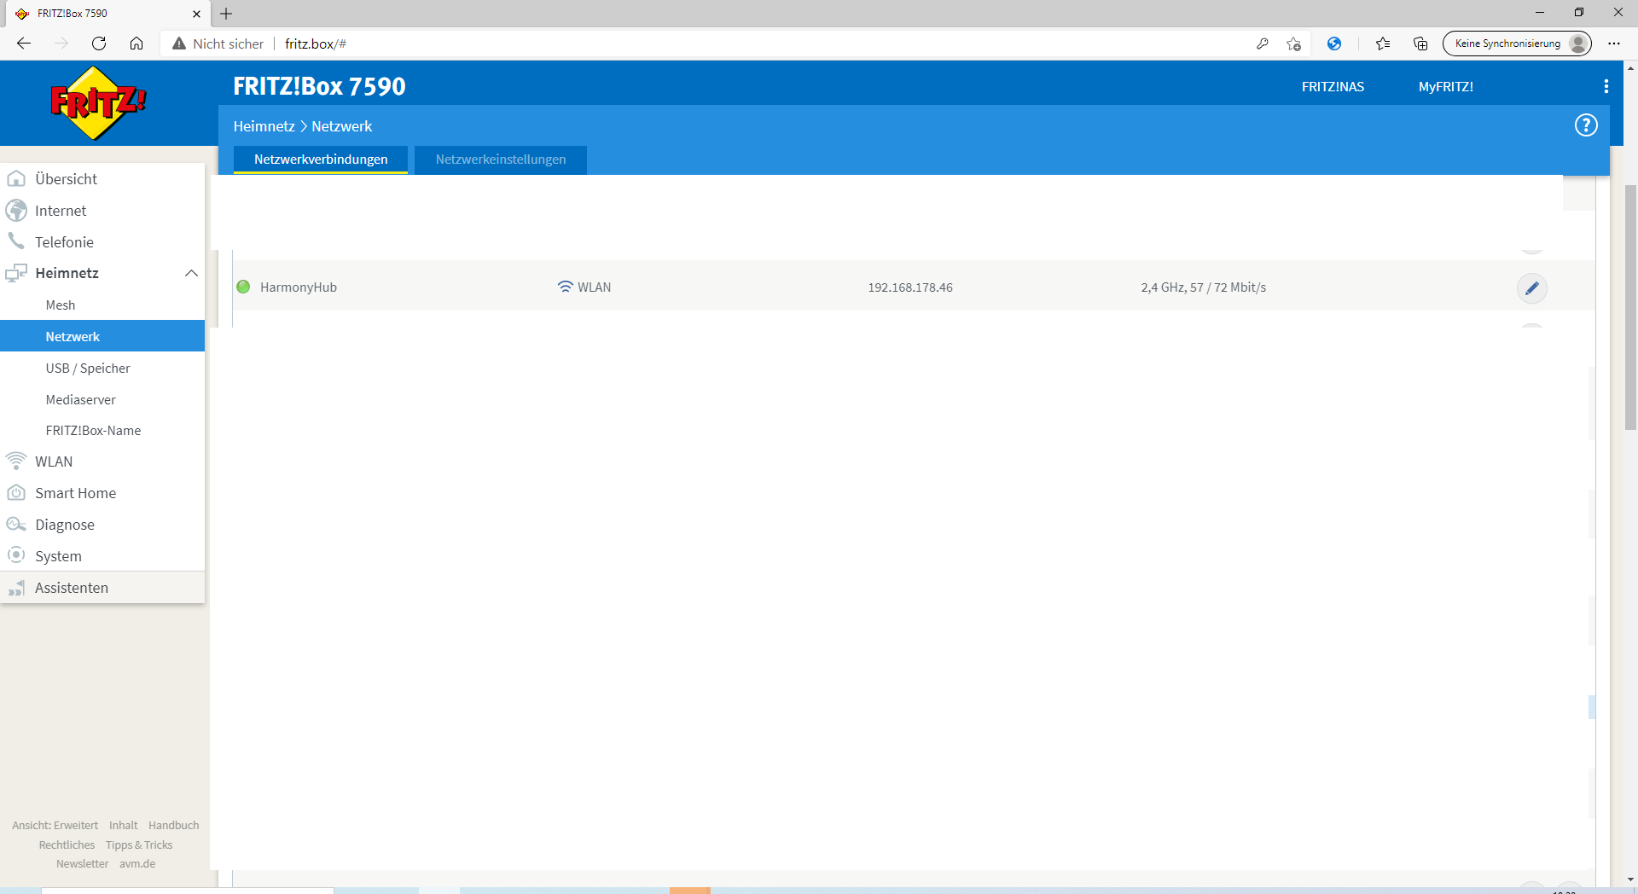The image size is (1638, 894).
Task: Collapse the Heimnetz menu section
Action: pos(191,273)
